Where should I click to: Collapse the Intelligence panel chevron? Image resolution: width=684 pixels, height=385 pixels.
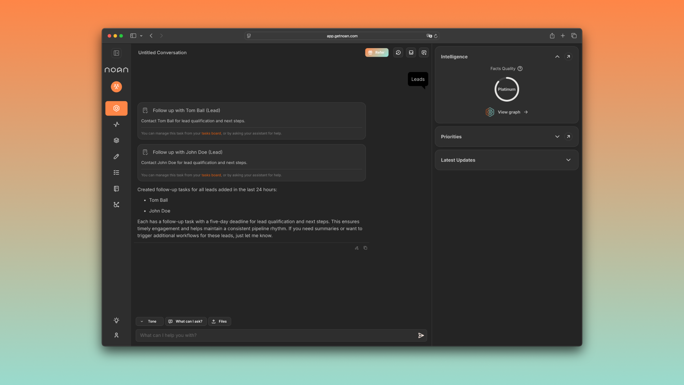click(x=557, y=57)
